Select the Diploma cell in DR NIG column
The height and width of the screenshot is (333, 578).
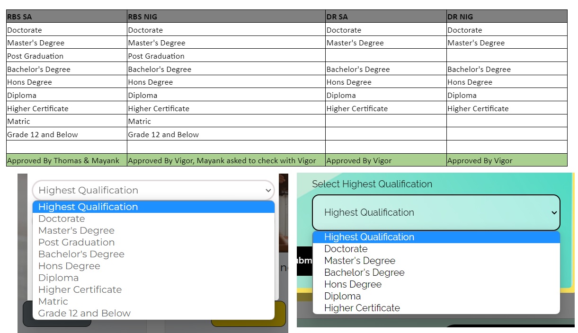tap(506, 95)
